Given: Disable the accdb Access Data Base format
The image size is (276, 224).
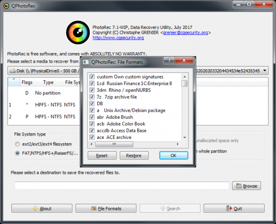Looking at the screenshot, I should pyautogui.click(x=92, y=131).
